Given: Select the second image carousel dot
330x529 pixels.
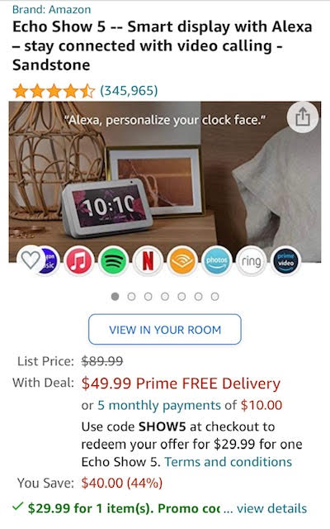Looking at the screenshot, I should [132, 297].
